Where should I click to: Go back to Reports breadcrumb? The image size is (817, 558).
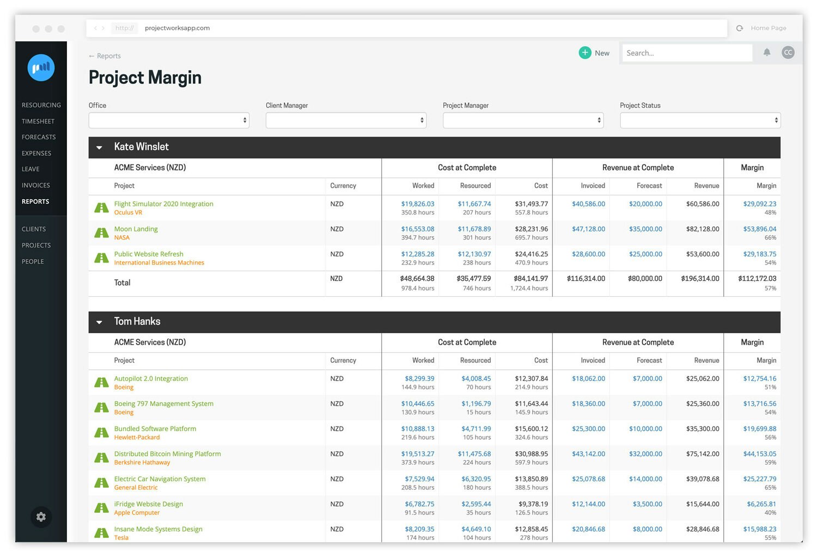[105, 56]
